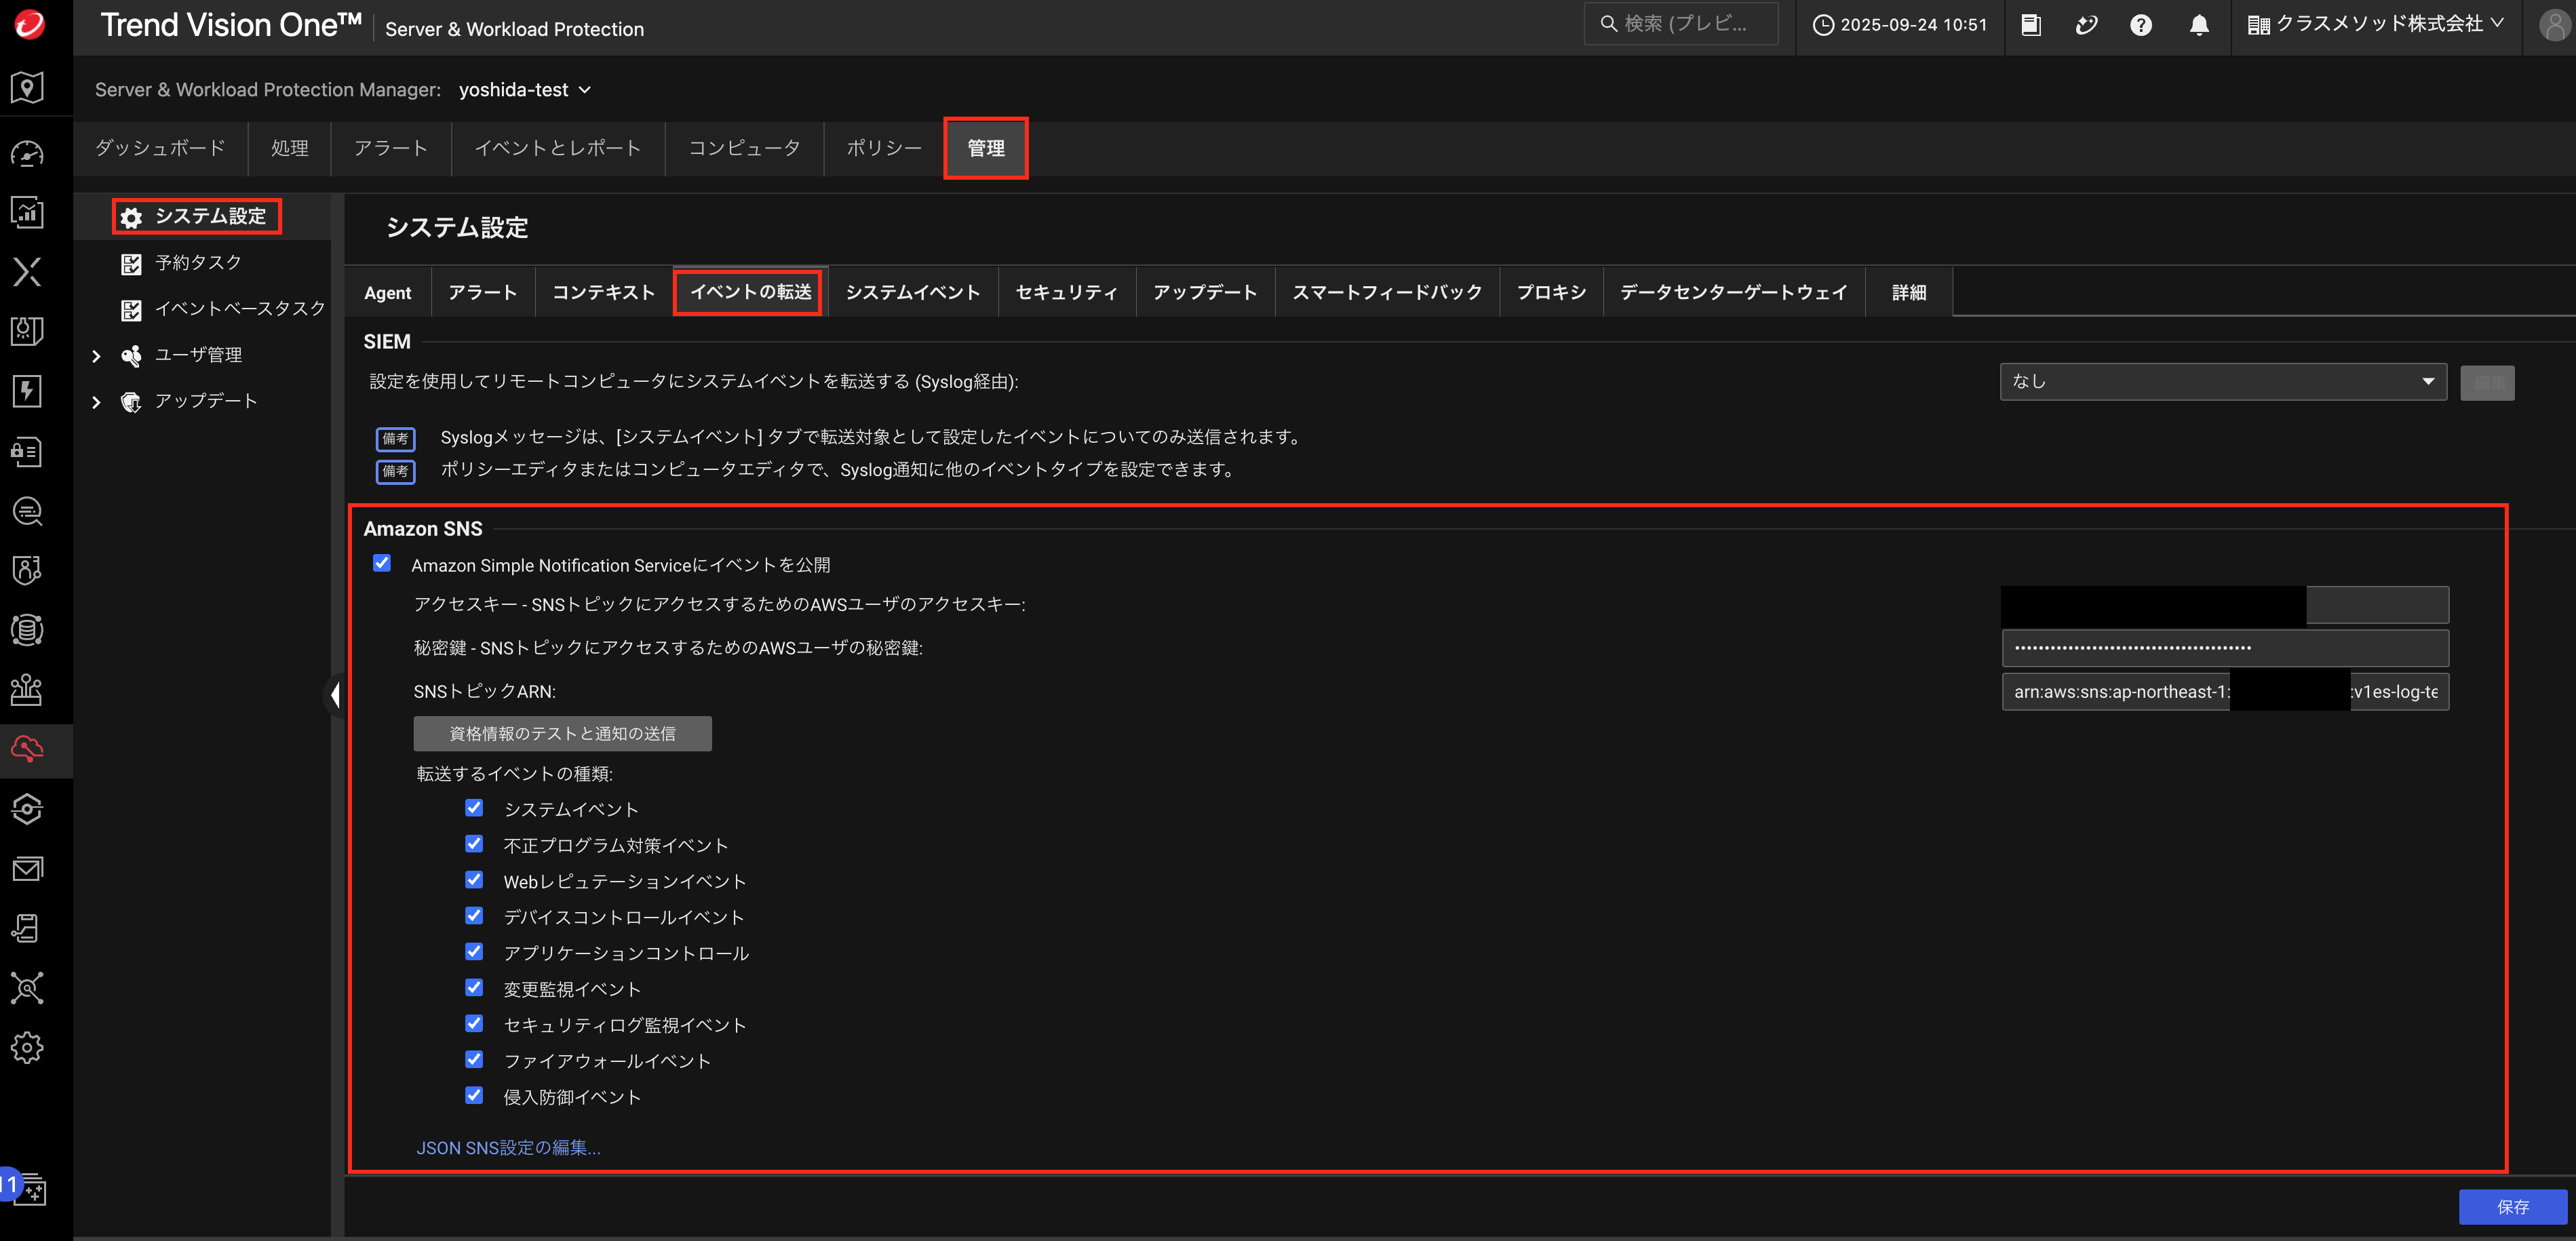2576x1241 pixels.
Task: Open the notifications bell icon
Action: coord(2199,25)
